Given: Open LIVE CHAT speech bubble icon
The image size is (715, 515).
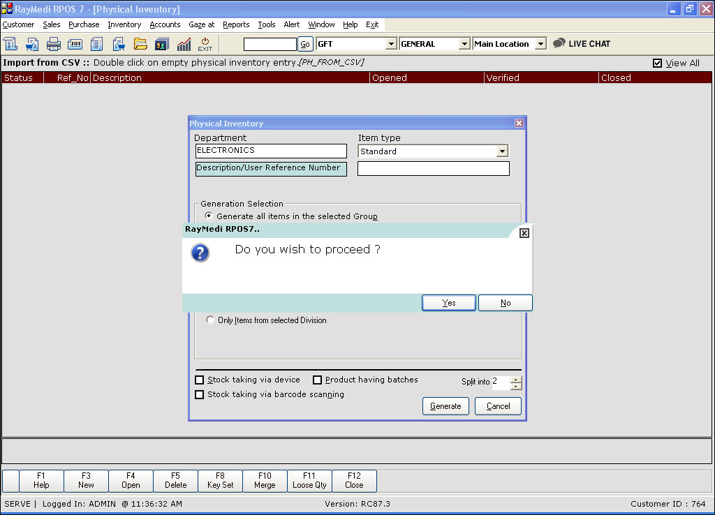Looking at the screenshot, I should (x=559, y=43).
